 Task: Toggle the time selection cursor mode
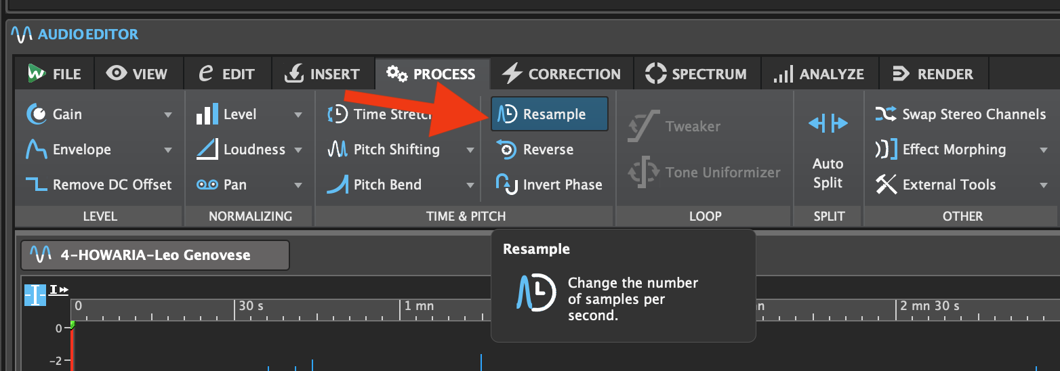coord(35,294)
